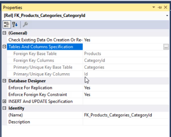Select the Foreign Key Base Table row
This screenshot has width=171, height=137.
point(88,54)
